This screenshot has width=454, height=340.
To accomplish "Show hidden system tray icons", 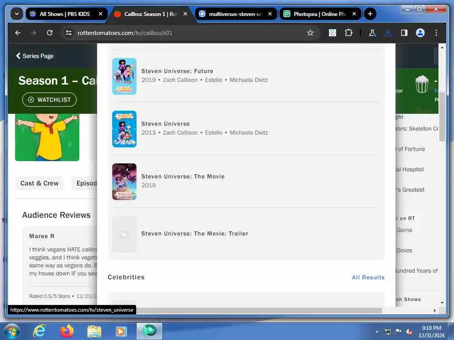I will click(377, 332).
